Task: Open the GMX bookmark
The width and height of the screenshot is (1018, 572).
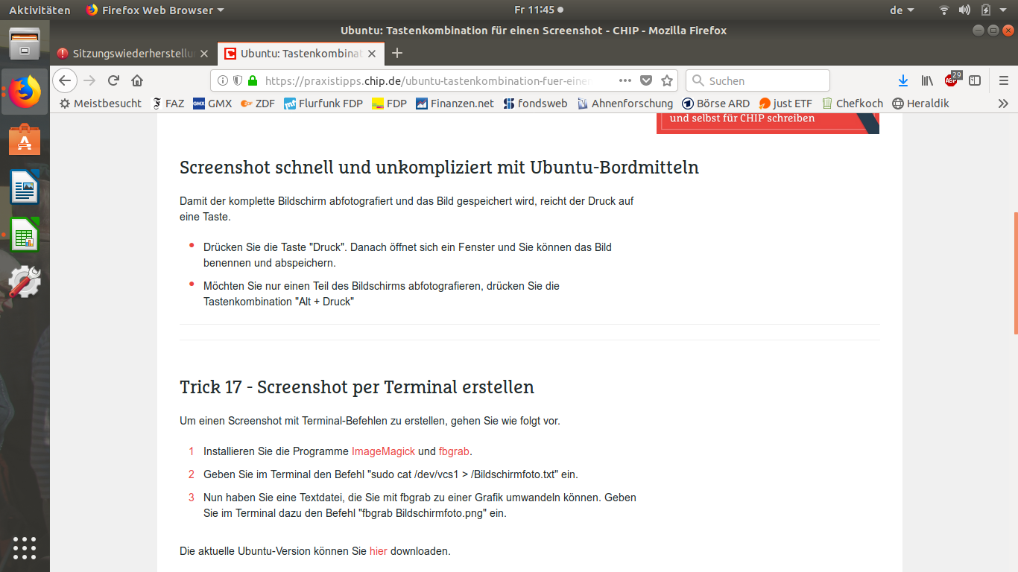Action: (x=212, y=104)
